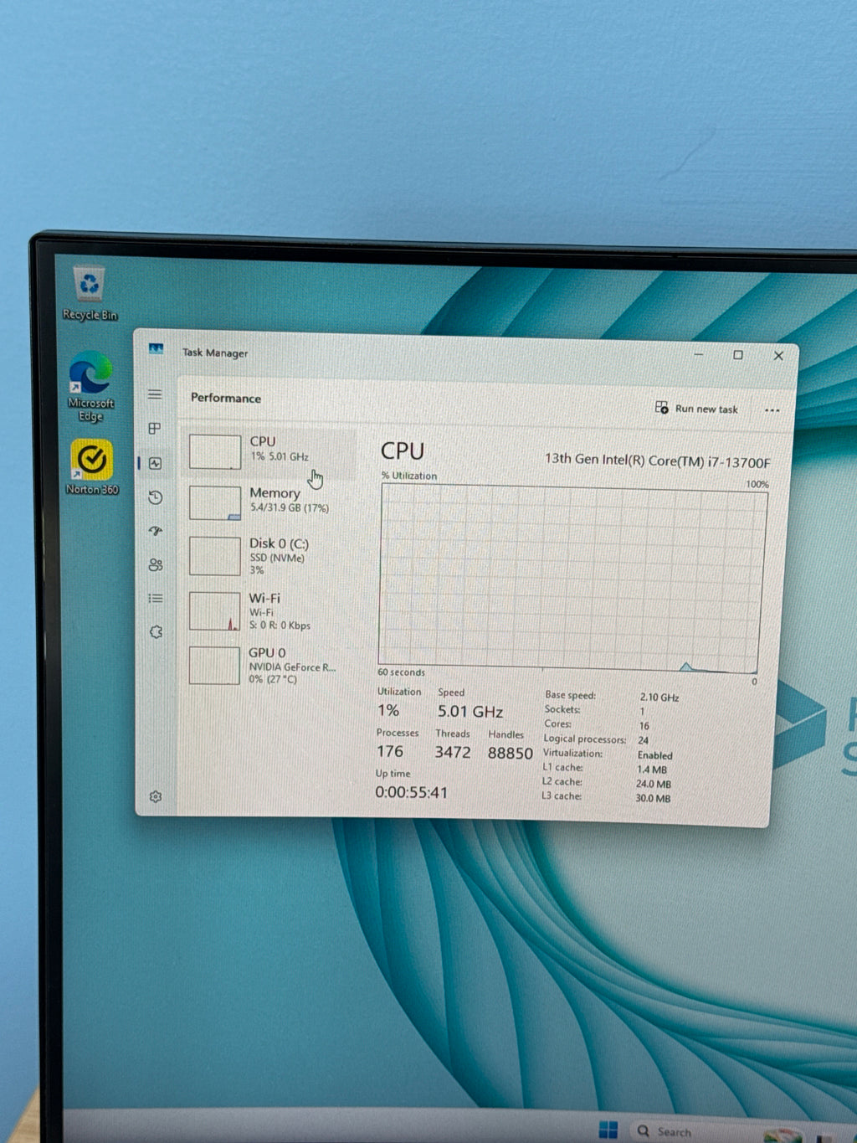The image size is (857, 1143).
Task: Click the Virtualization Enabled value
Action: coord(655,755)
